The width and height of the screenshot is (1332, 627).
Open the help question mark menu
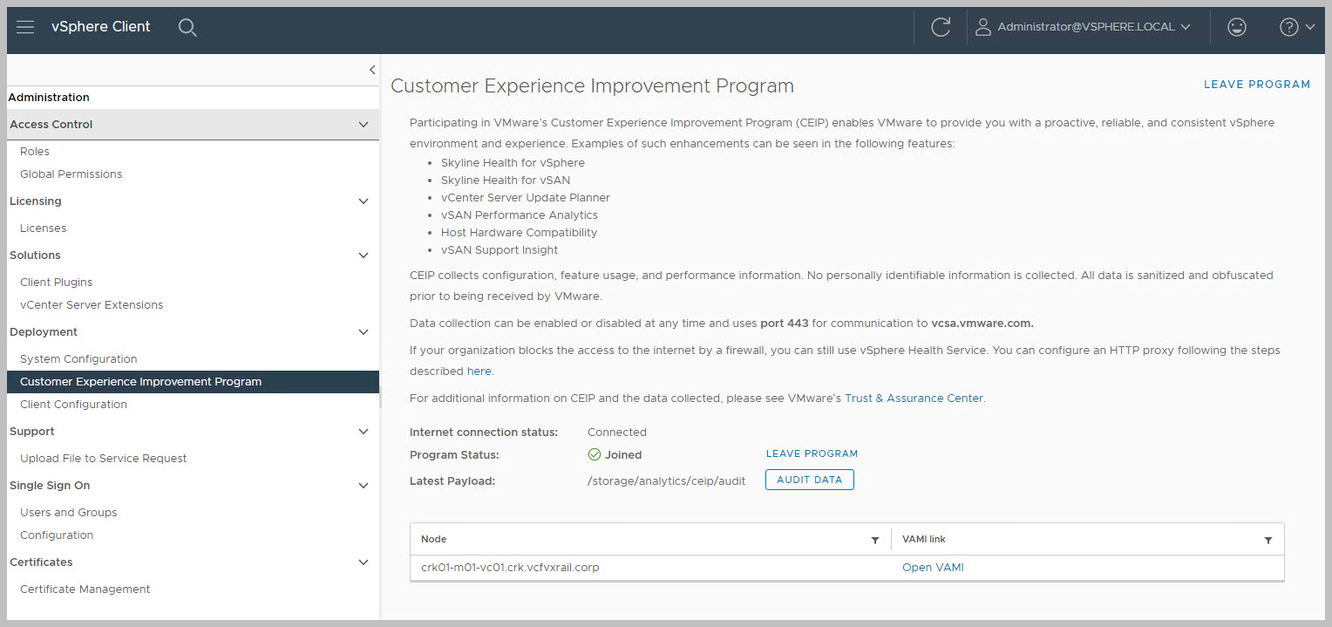point(1296,27)
